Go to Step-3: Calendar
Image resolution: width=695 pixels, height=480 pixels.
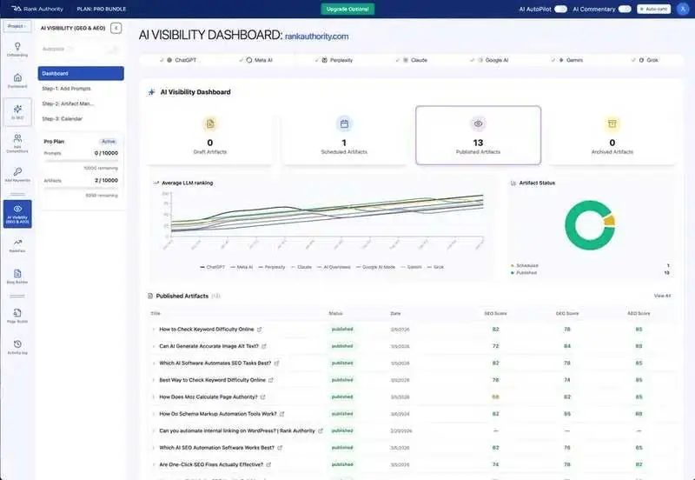(62, 119)
